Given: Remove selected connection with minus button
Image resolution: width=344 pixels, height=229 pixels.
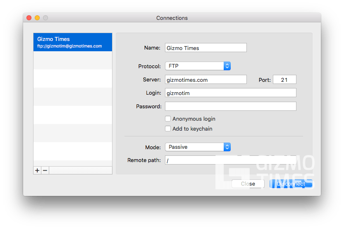Looking at the screenshot, I should tap(45, 170).
